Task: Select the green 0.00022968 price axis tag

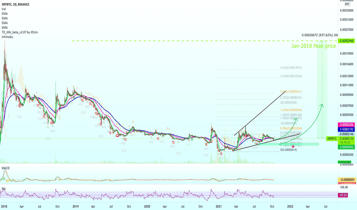Action: click(x=347, y=41)
